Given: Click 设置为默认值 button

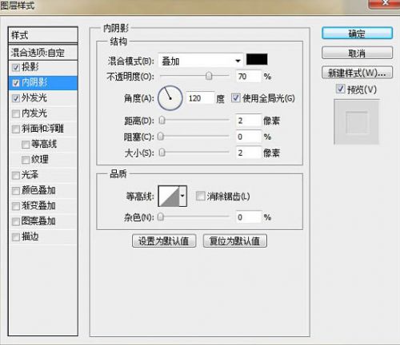Looking at the screenshot, I should click(x=164, y=241).
